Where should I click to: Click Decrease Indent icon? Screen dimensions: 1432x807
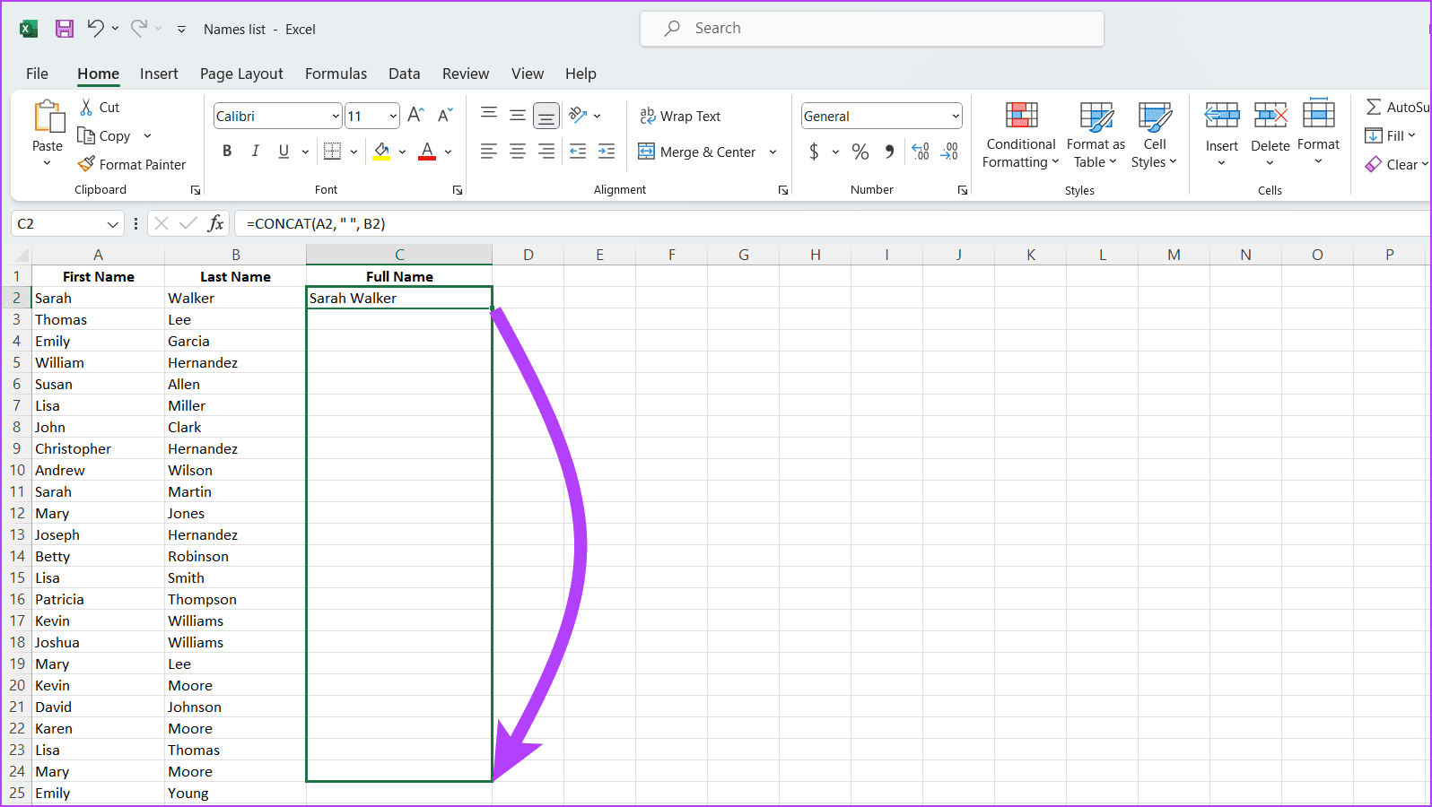[578, 152]
